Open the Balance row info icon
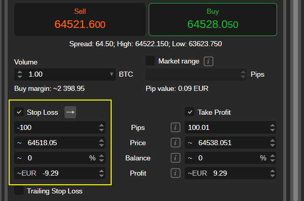Screen dimensions: 304x201 pos(175,158)
